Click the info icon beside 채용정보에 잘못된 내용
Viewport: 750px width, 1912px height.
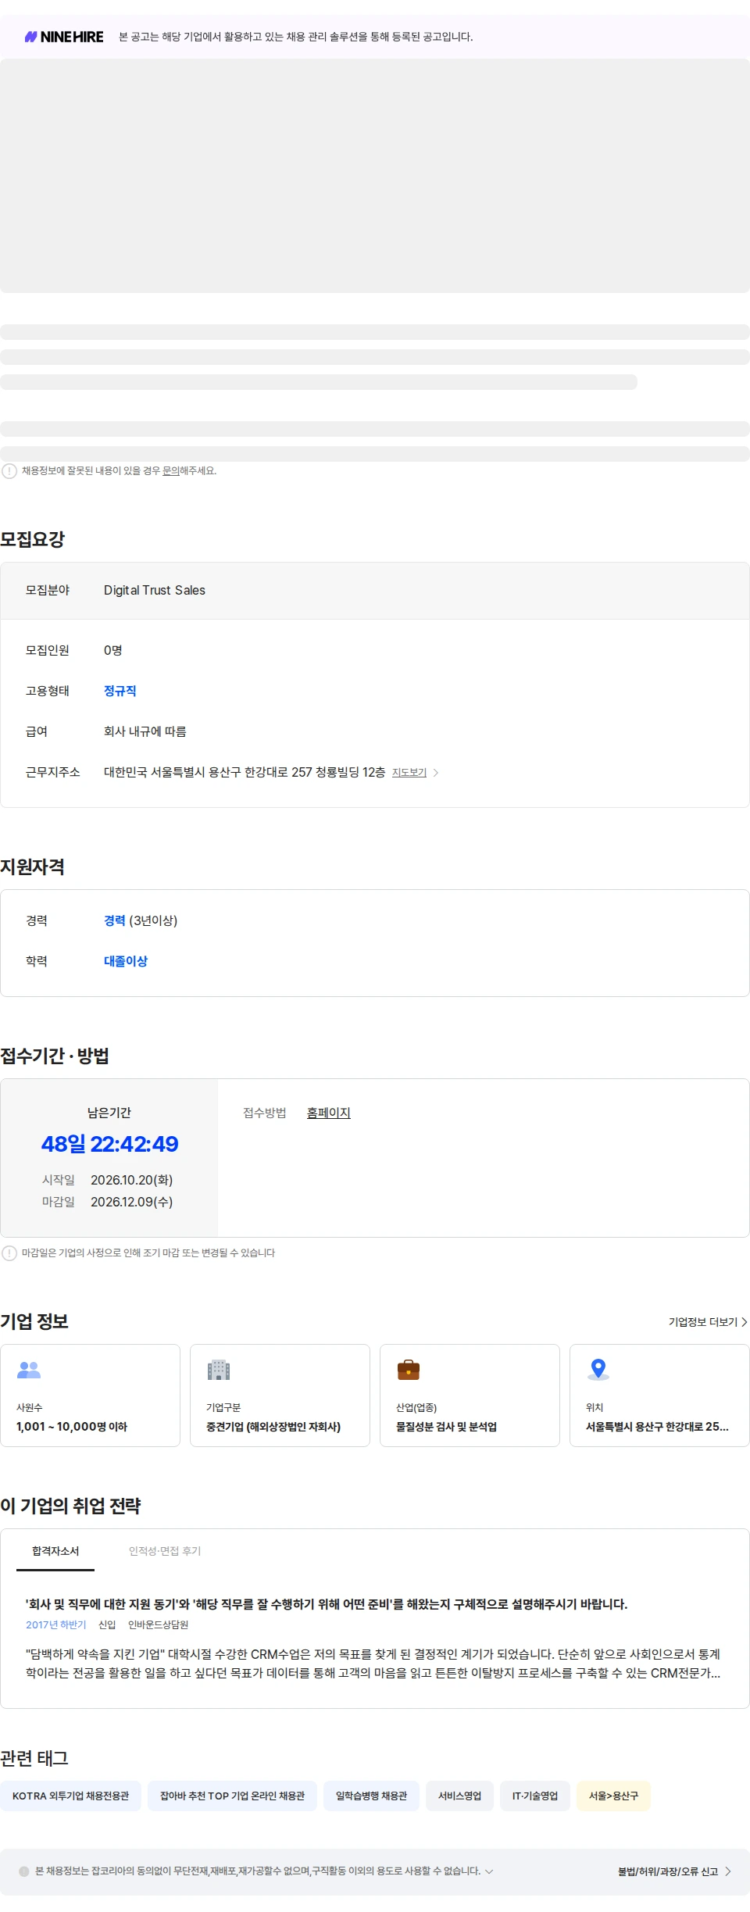pos(9,471)
